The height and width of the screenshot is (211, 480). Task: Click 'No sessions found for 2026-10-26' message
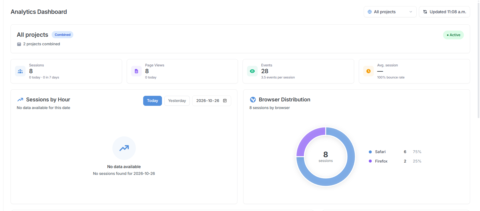coord(124,174)
